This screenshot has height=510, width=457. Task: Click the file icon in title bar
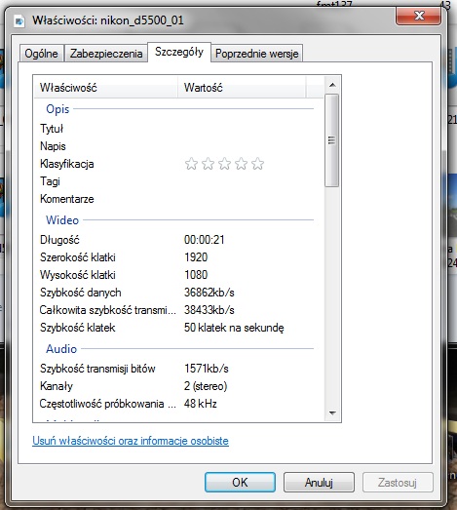(19, 21)
